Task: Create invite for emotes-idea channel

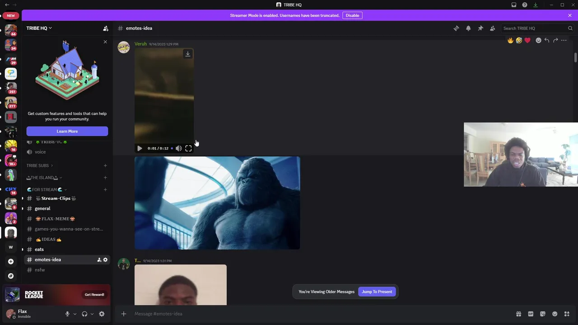Action: pos(99,260)
